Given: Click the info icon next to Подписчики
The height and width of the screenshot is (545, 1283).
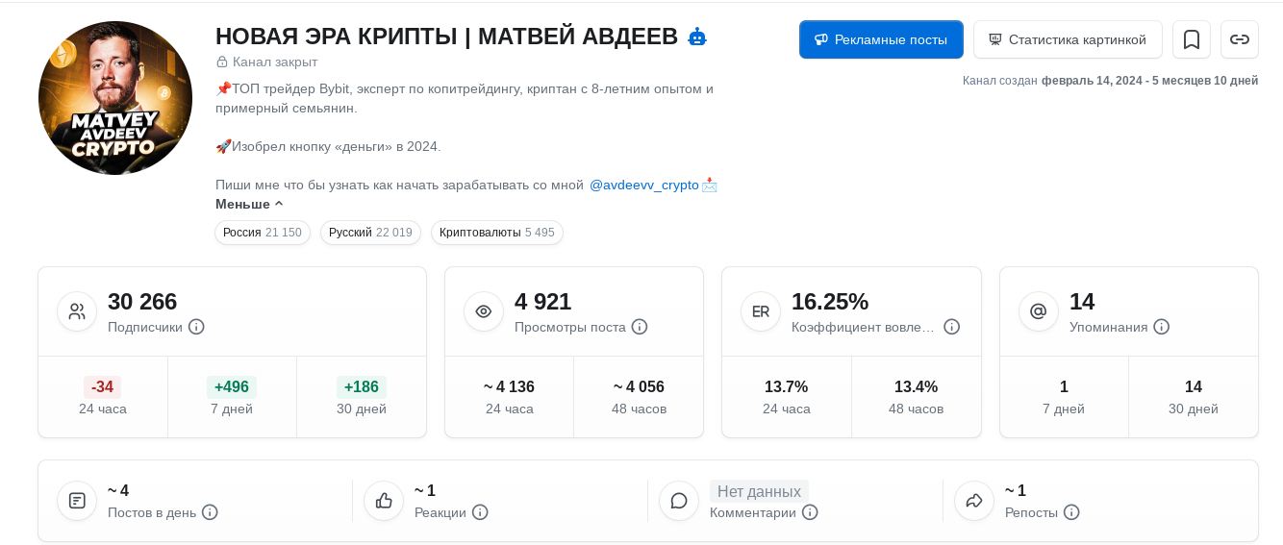Looking at the screenshot, I should [196, 327].
